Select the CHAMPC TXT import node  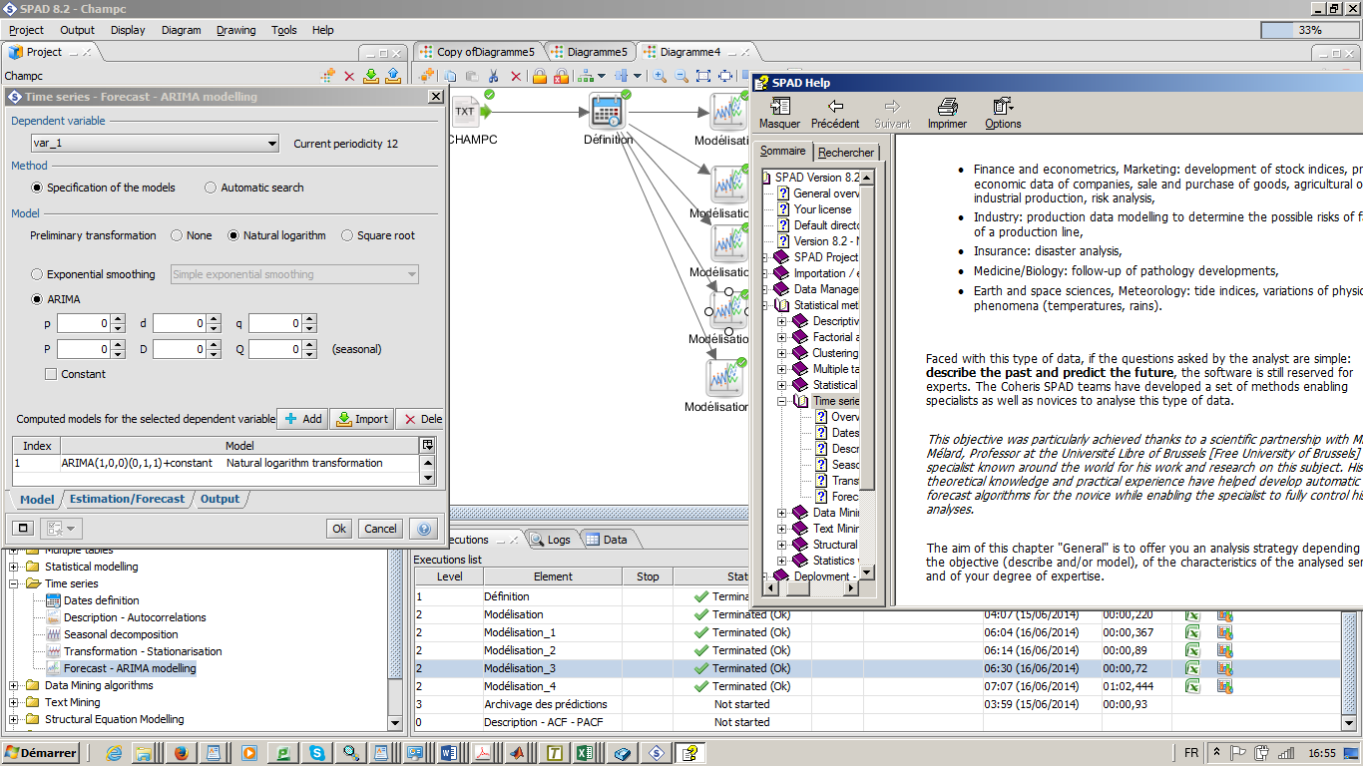(466, 112)
